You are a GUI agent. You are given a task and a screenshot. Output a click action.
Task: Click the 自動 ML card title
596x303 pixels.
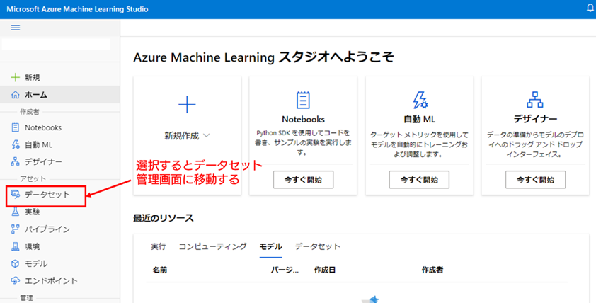(419, 119)
